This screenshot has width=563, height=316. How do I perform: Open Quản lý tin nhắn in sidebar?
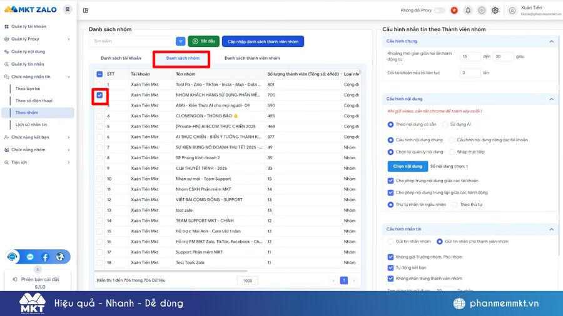tap(28, 64)
